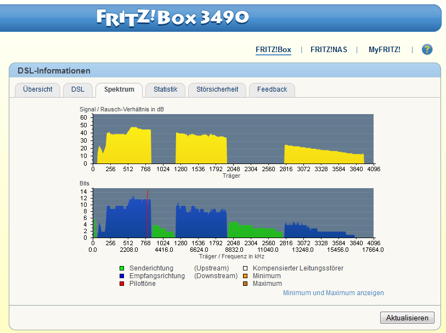Image resolution: width=446 pixels, height=333 pixels.
Task: Click the orange Minimum legend swatch
Action: (245, 276)
